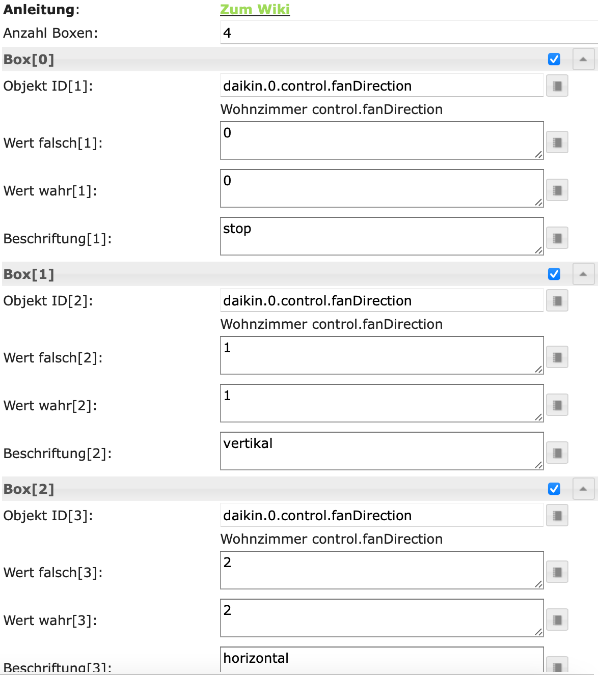Toggle the Box[1] checkbox
600x675 pixels.
[x=554, y=274]
